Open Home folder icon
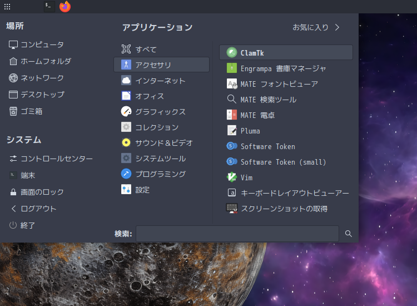This screenshot has height=306, width=417. [x=13, y=61]
